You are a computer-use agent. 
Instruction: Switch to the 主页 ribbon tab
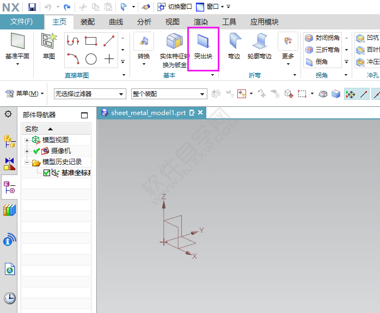[59, 22]
